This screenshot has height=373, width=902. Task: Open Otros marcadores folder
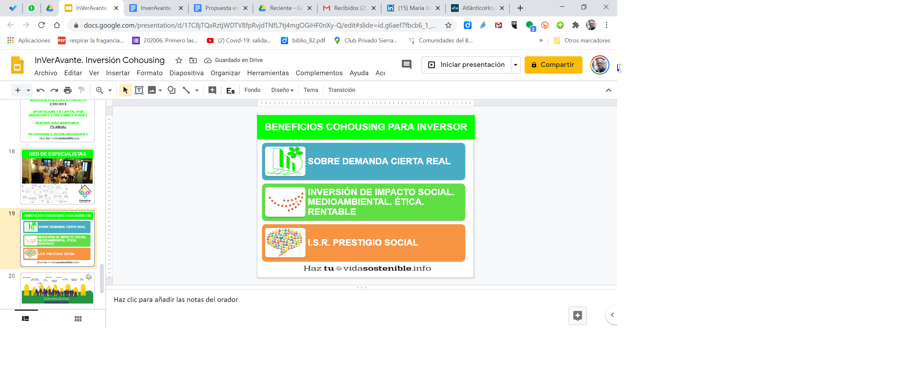click(x=582, y=40)
